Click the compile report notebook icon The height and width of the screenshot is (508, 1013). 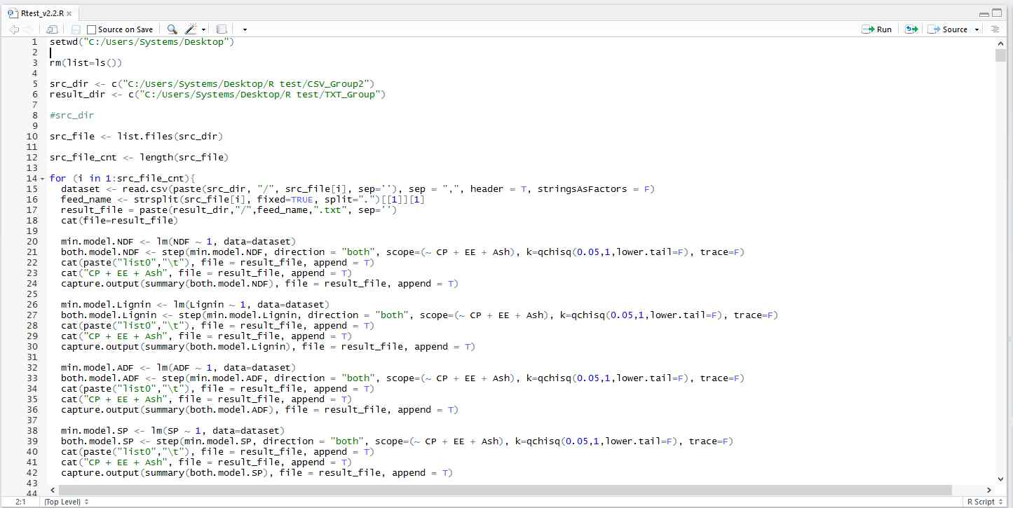tap(222, 29)
